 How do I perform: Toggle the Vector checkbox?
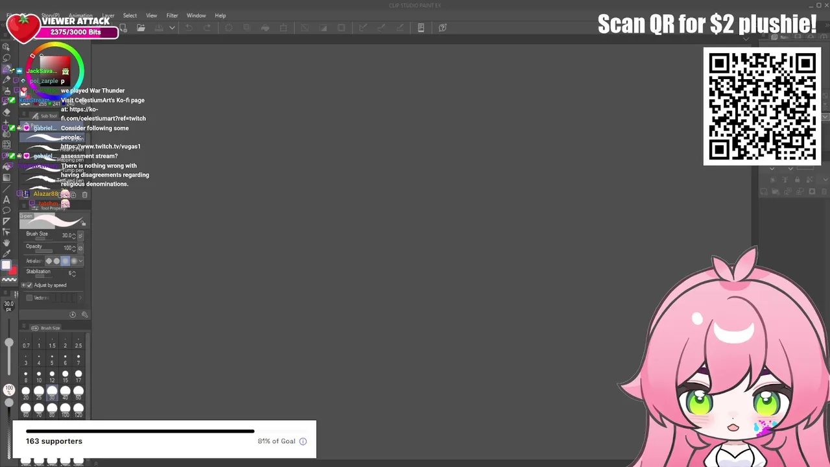tap(29, 298)
